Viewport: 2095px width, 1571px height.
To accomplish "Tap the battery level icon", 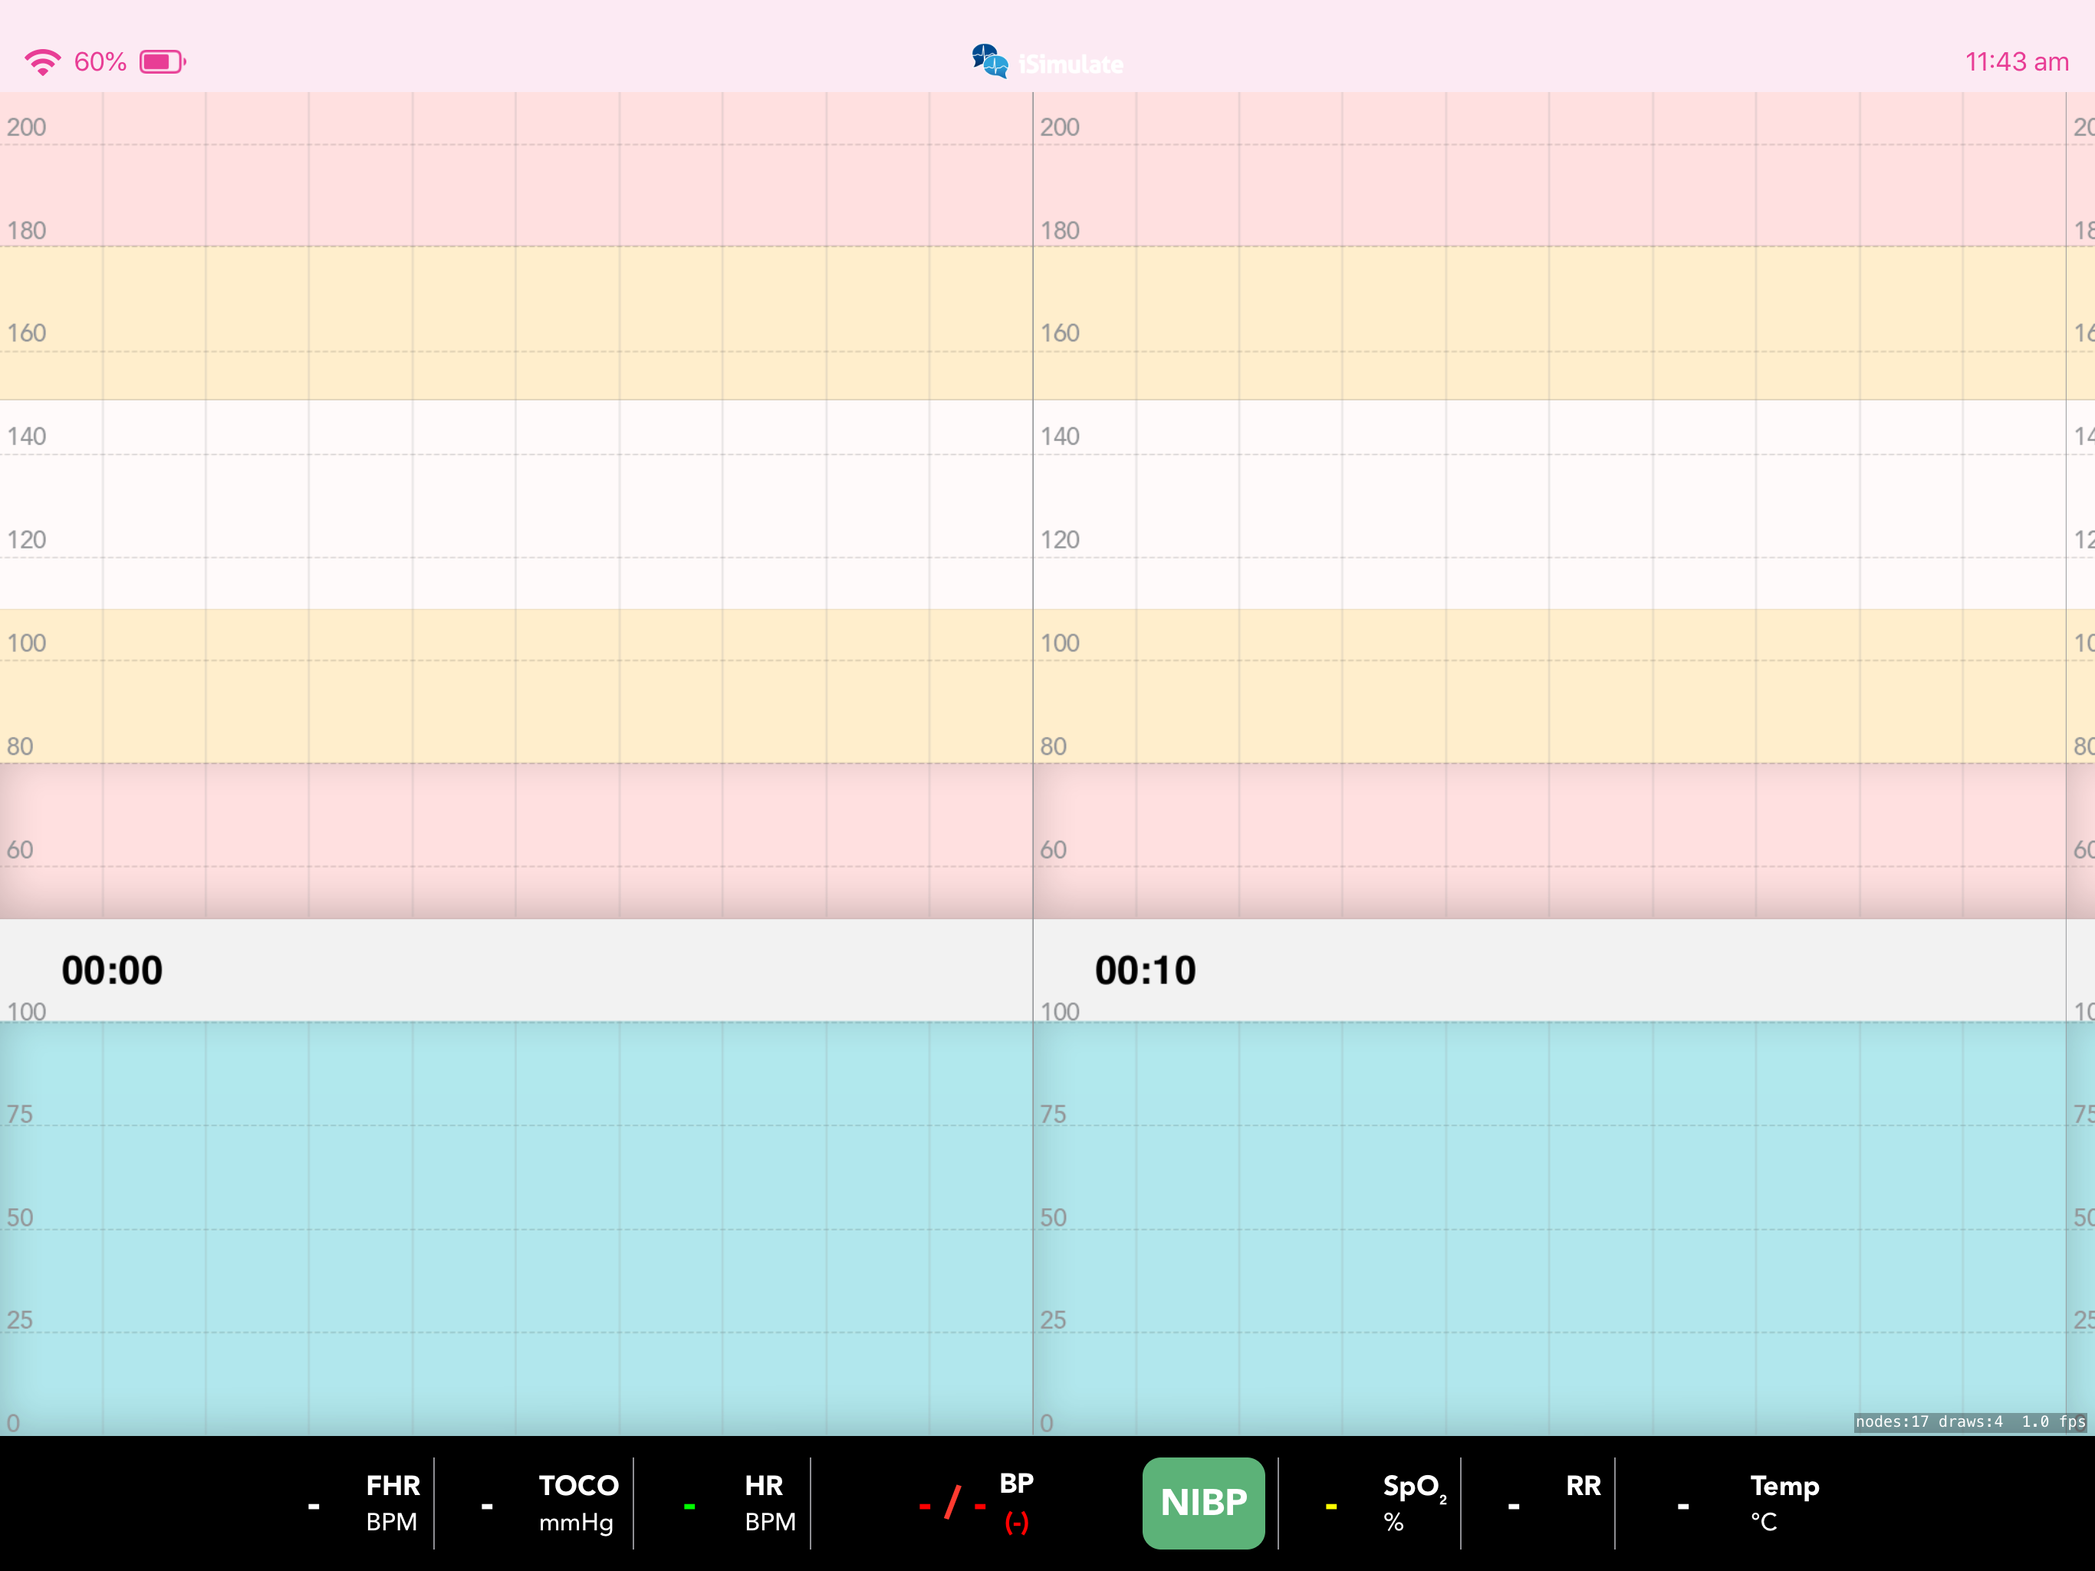I will (162, 63).
